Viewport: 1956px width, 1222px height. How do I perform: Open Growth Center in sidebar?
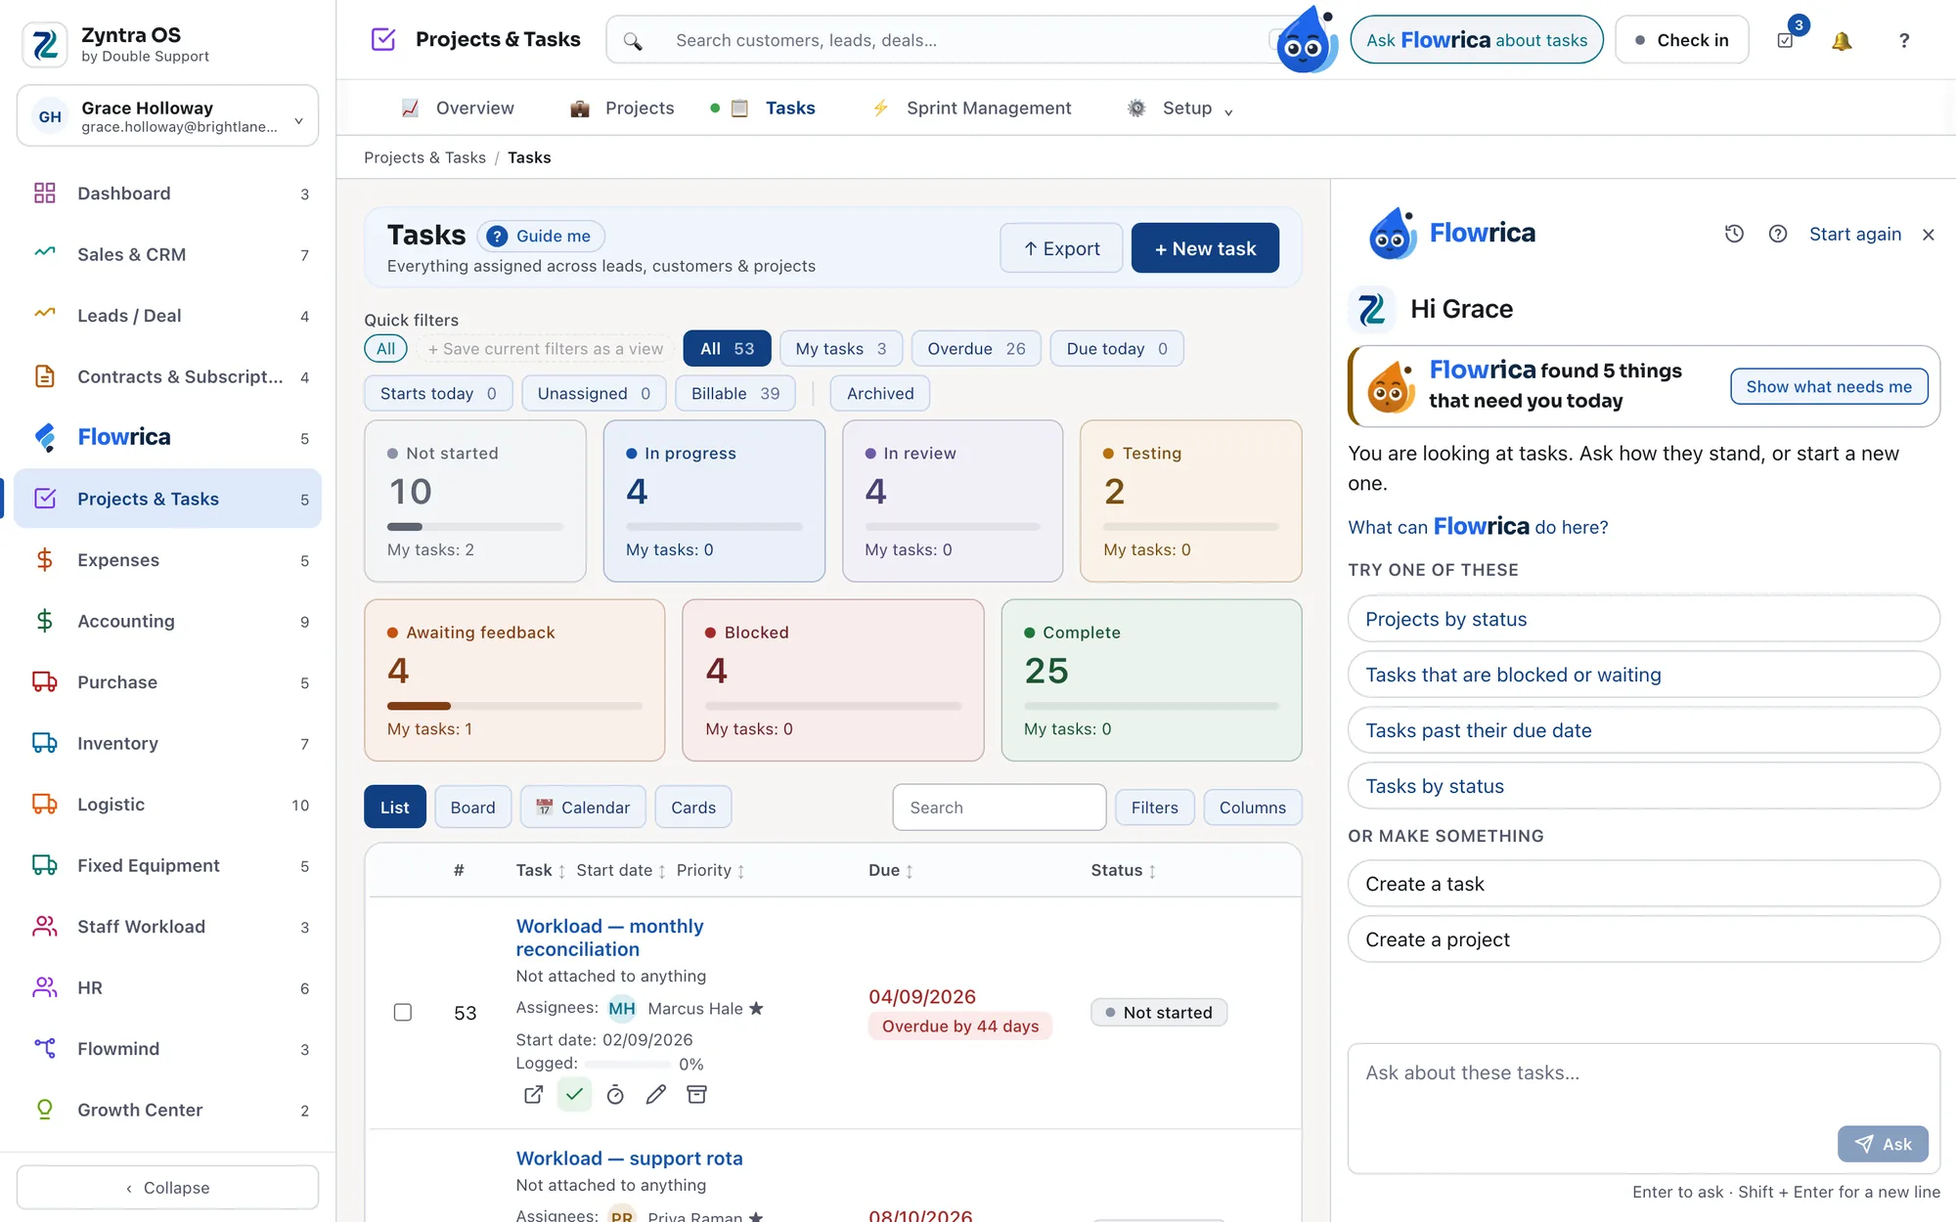[x=168, y=1111]
